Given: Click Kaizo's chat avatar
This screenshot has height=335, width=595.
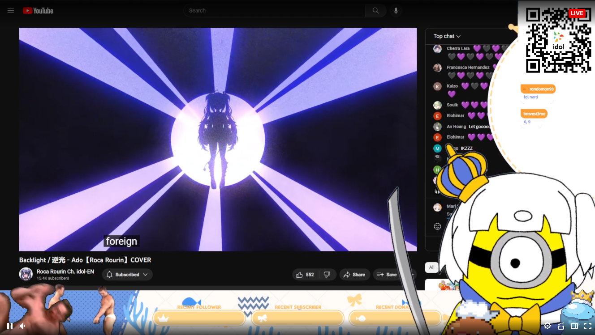Looking at the screenshot, I should coord(438,86).
